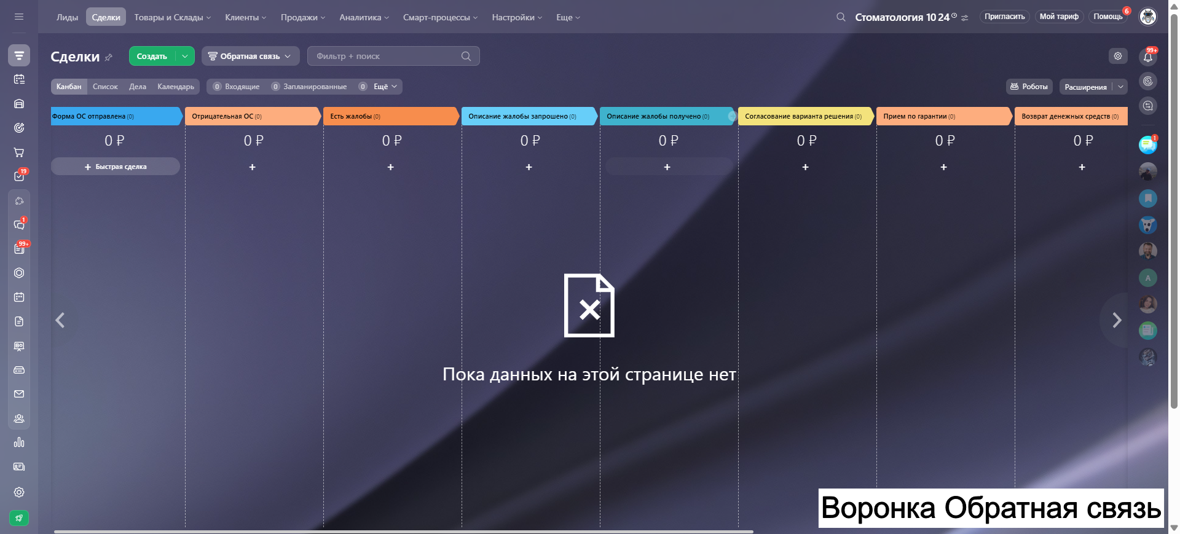Add a deal in Прием по гарантии column

(x=944, y=167)
